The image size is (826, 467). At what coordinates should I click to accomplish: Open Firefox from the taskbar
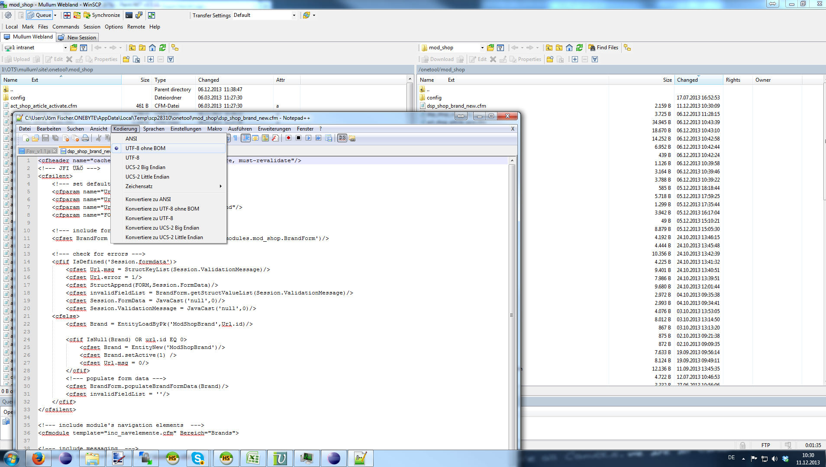[39, 458]
